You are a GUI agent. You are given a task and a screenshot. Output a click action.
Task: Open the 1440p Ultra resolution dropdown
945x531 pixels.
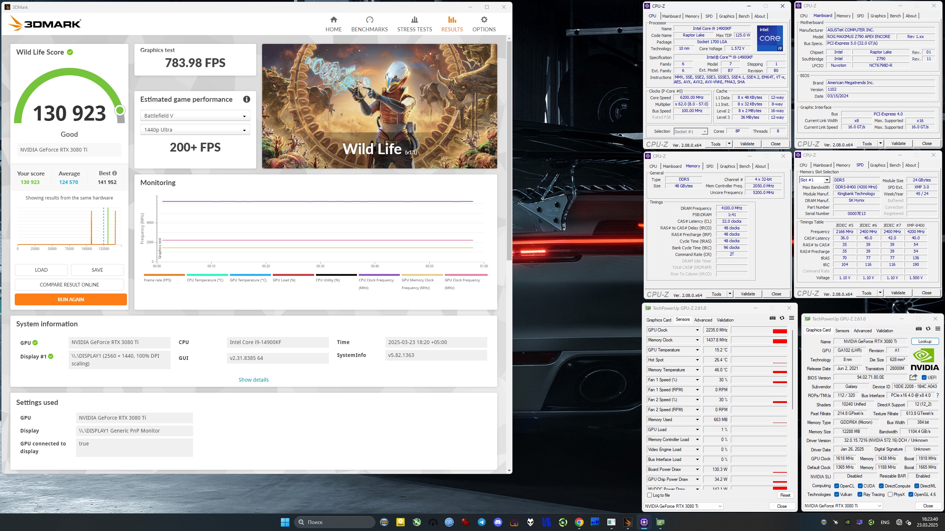click(195, 130)
